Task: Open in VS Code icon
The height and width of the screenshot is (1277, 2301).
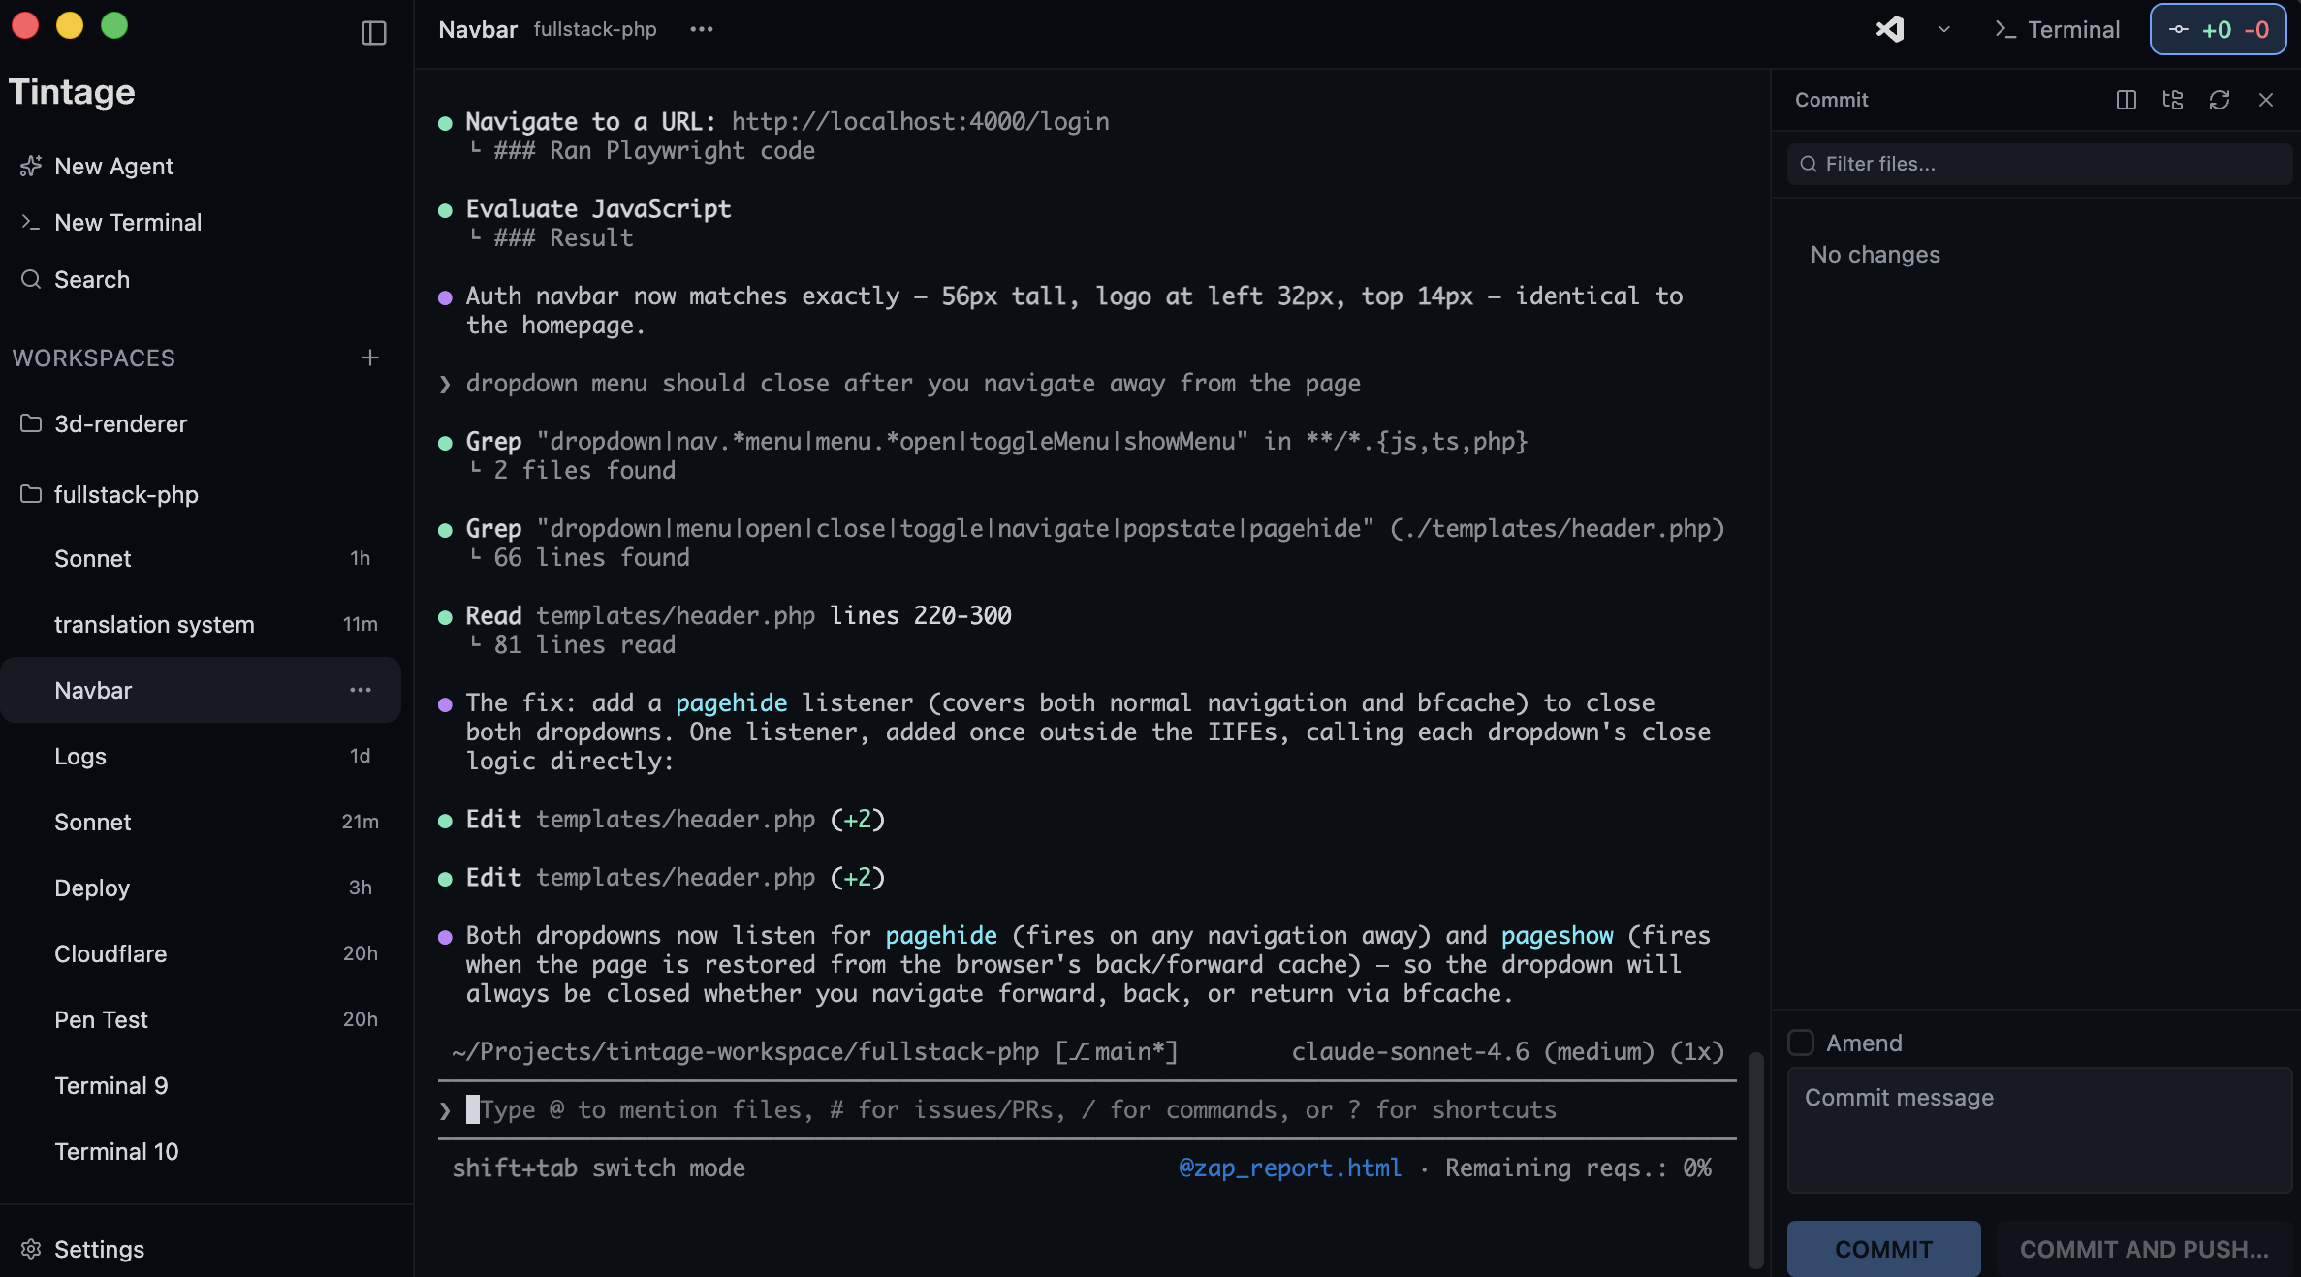Action: click(x=1890, y=29)
